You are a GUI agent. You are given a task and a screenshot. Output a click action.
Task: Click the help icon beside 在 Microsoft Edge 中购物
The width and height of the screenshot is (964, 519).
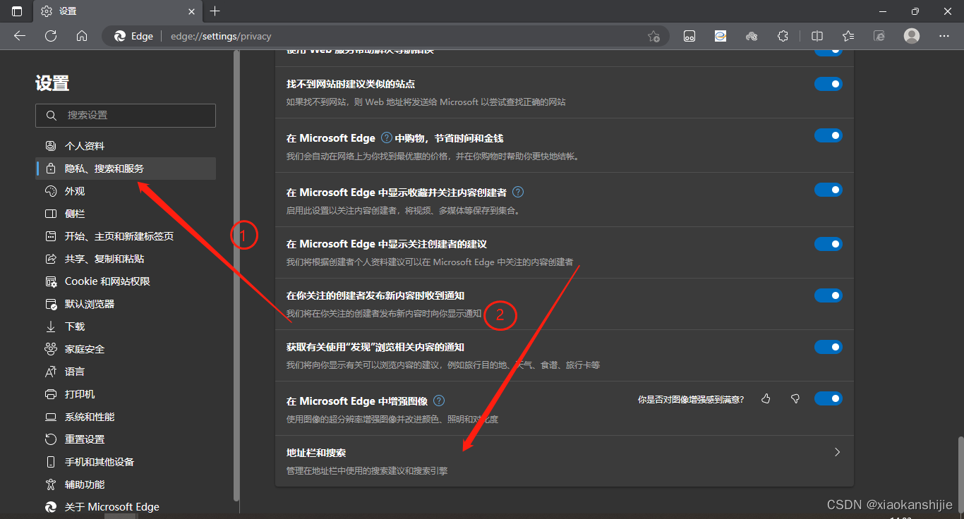coord(386,138)
